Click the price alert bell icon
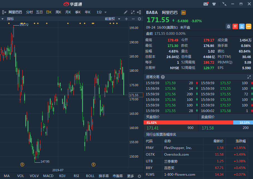 (229, 26)
